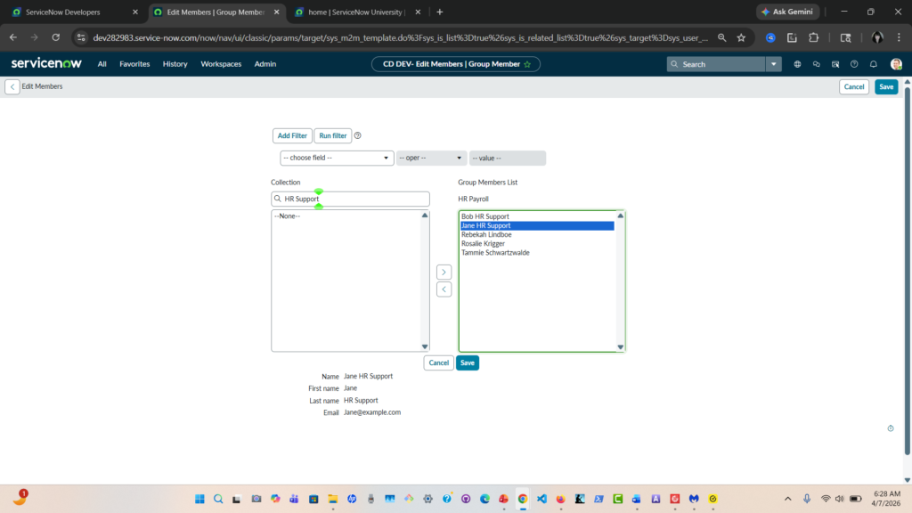
Task: Open the sidebar discussions chat icon
Action: [816, 64]
